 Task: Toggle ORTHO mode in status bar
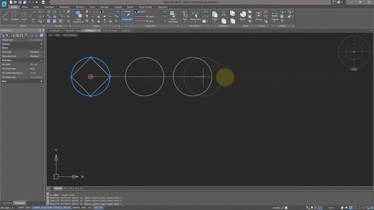coord(76,208)
